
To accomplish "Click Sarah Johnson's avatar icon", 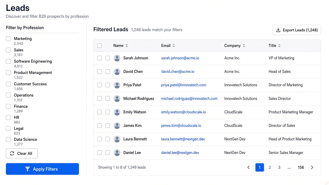I will click(117, 58).
